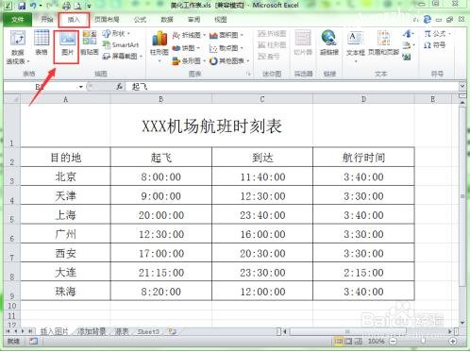
Task: Click the insert function fx icon
Action: coord(120,86)
